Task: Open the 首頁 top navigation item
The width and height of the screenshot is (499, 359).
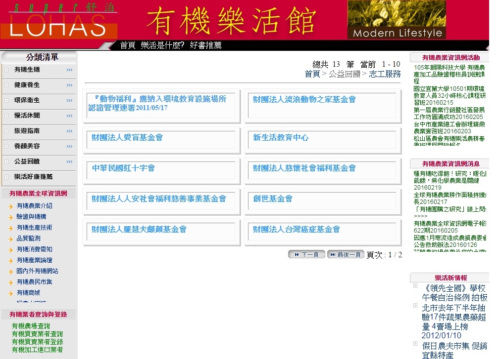Action: point(128,45)
